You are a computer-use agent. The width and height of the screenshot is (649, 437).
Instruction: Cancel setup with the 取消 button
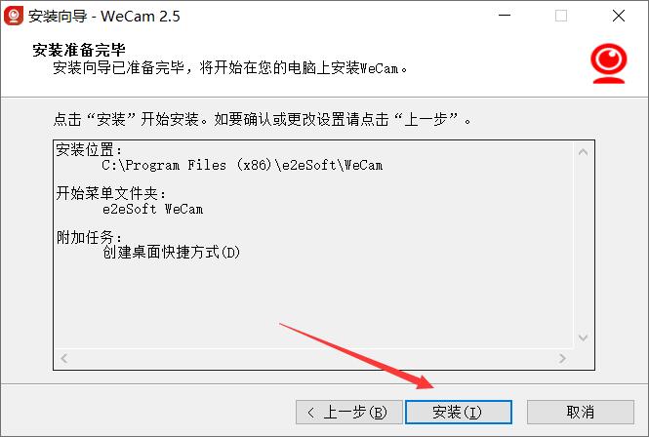(x=581, y=412)
